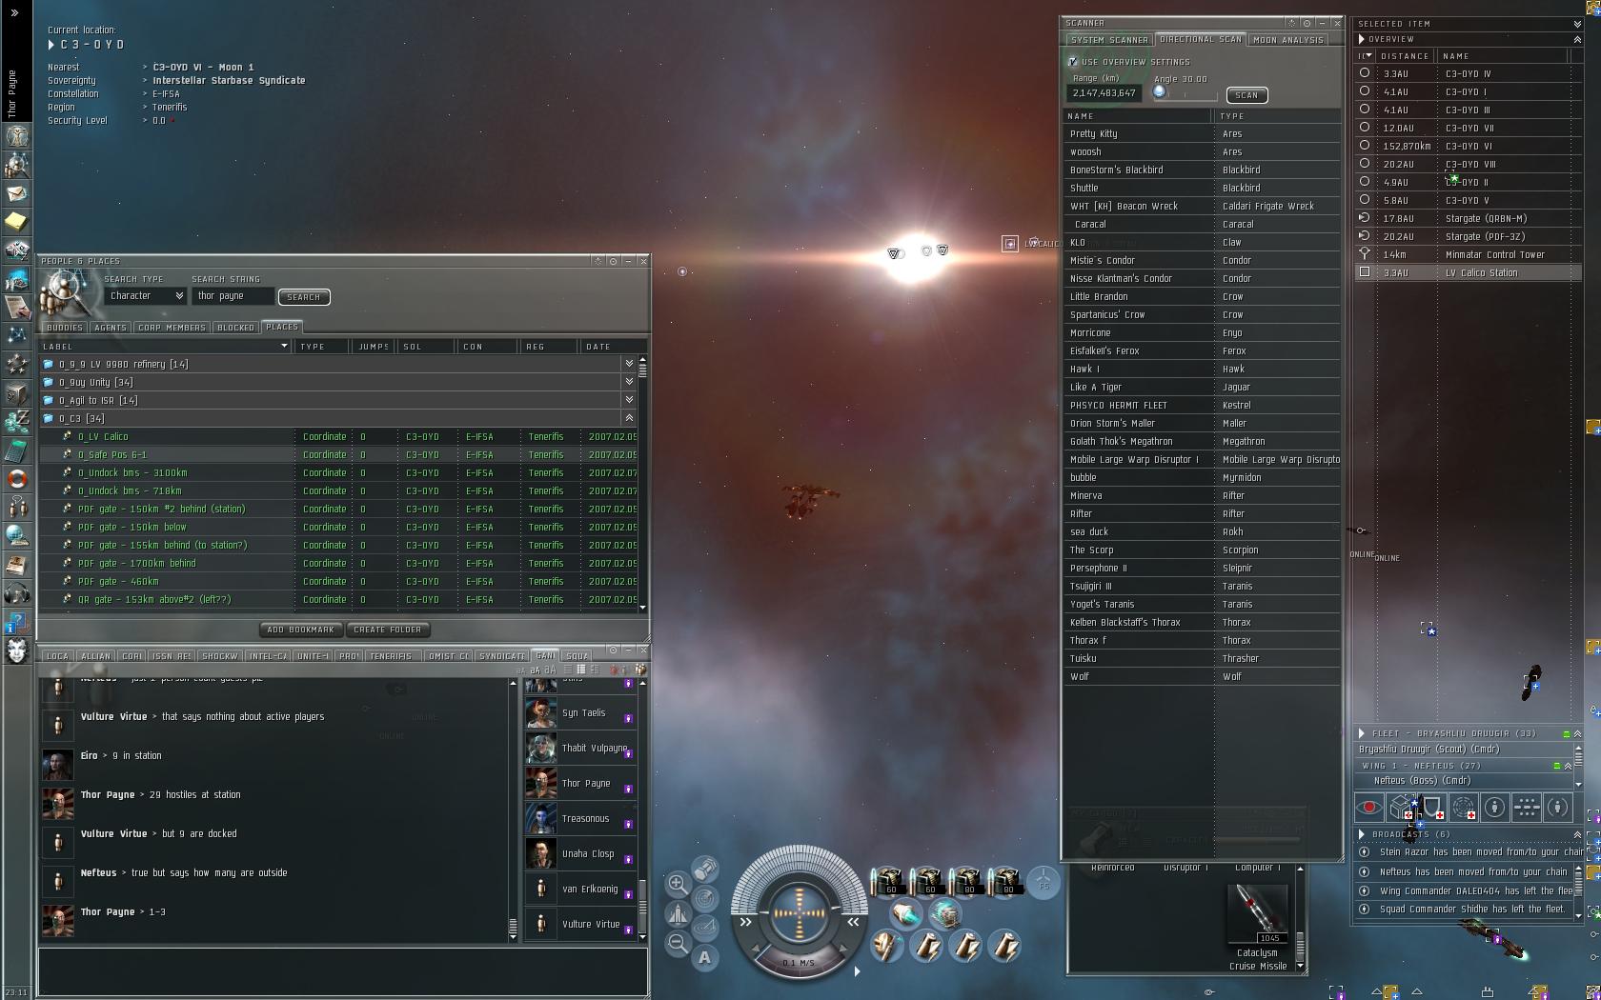Click the red-white lifebuoy Help icon

17,478
